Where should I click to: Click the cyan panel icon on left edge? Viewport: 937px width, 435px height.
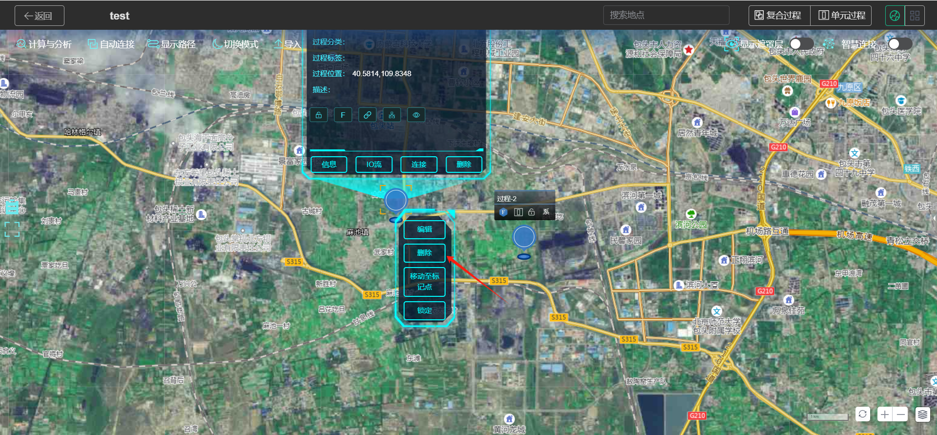pyautogui.click(x=12, y=207)
